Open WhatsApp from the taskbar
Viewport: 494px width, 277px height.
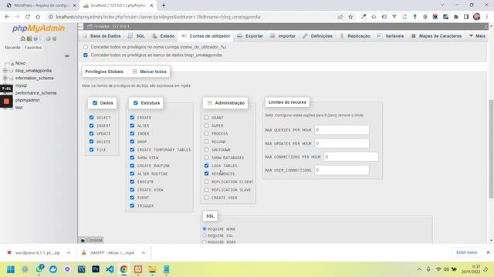[39, 269]
